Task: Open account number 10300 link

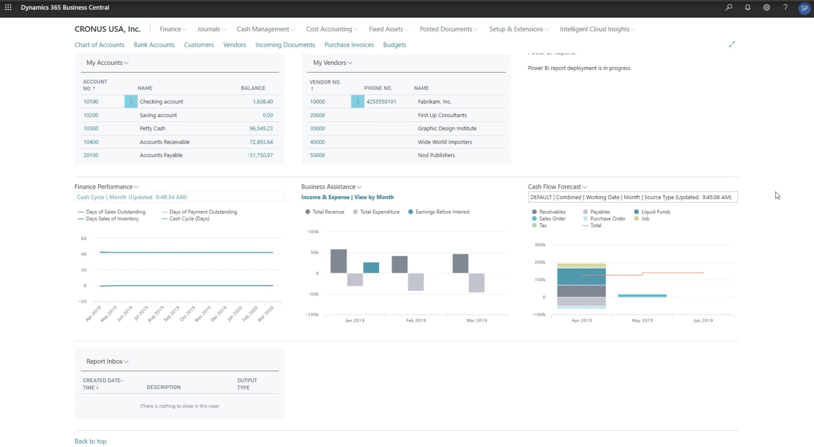Action: pos(91,129)
